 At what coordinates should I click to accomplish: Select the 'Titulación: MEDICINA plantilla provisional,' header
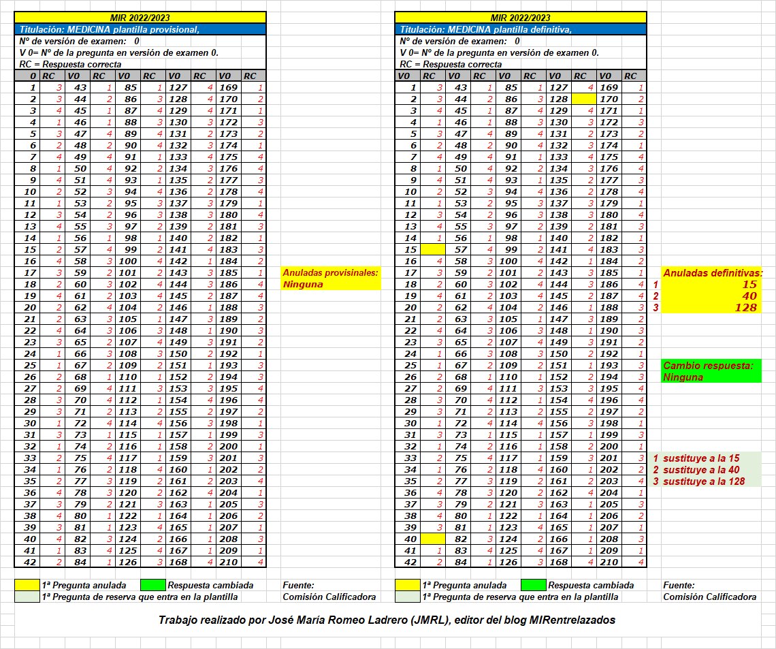tap(140, 29)
